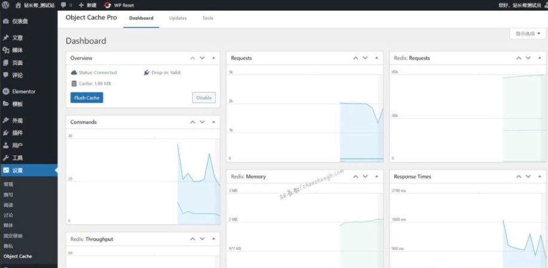Switch to the Dashboard tab
Screen dimensions: 548x268
coord(141,18)
